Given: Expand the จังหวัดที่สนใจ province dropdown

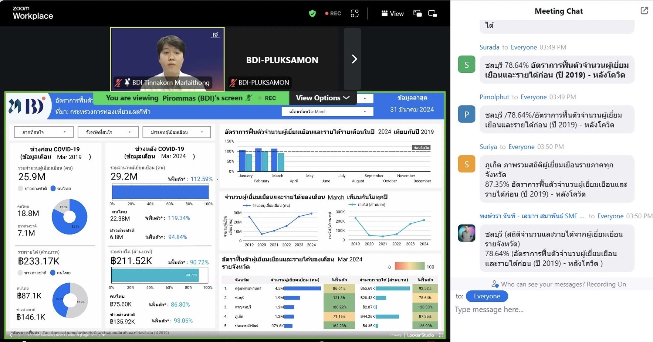Looking at the screenshot, I should pos(108,132).
